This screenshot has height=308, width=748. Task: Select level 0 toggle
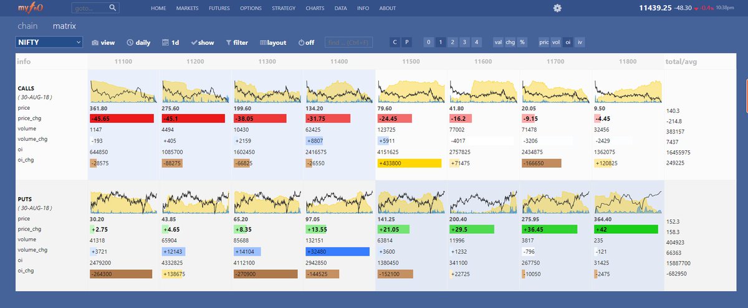tap(428, 42)
